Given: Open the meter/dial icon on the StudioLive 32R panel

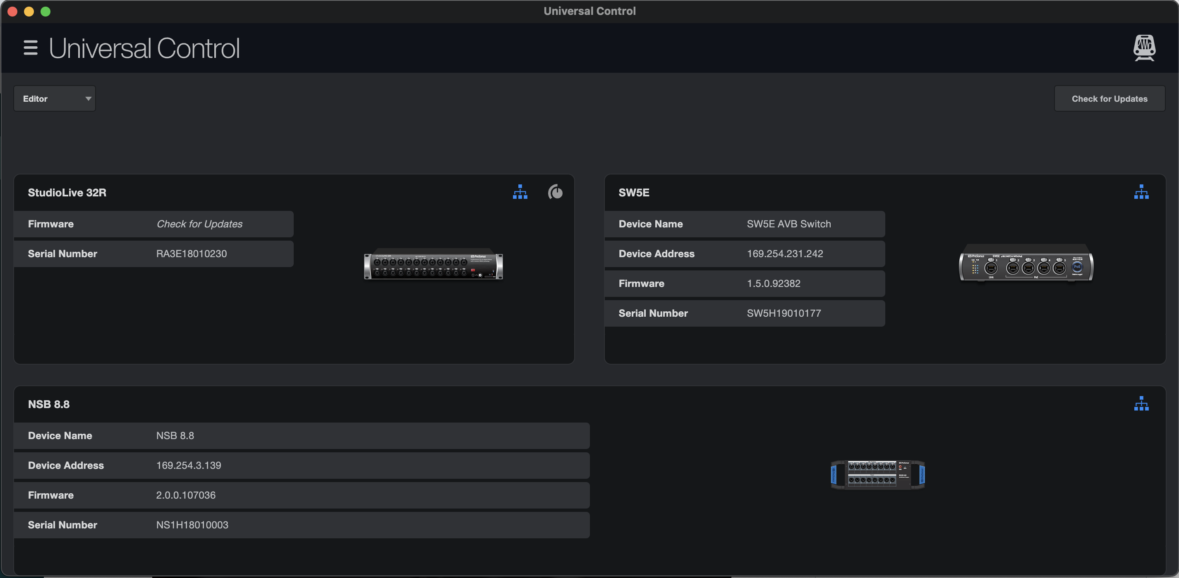Looking at the screenshot, I should click(555, 193).
